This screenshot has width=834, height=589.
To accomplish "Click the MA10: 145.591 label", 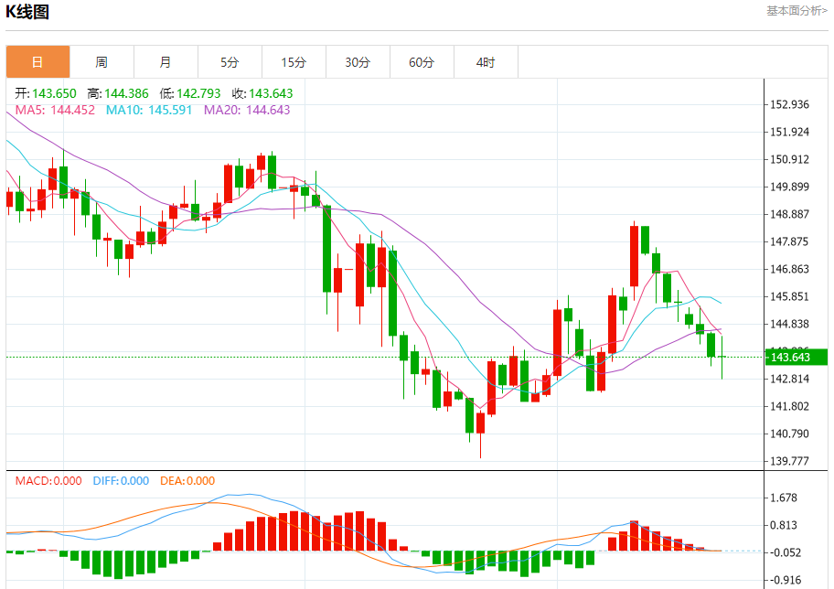I will 149,110.
